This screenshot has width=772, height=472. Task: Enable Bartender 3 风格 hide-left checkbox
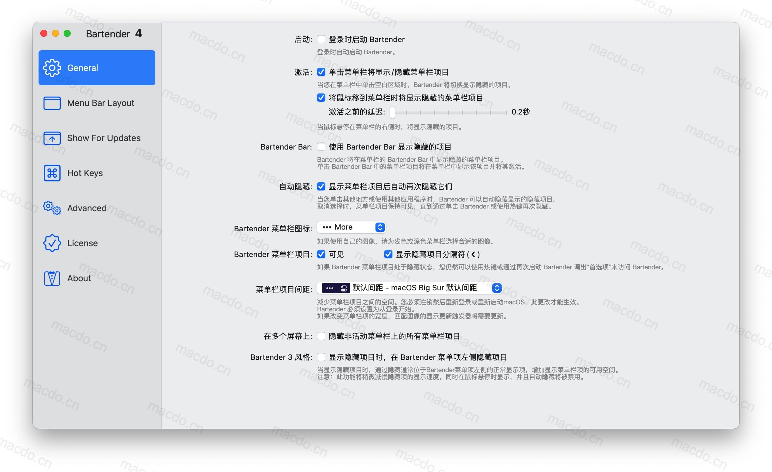[321, 357]
